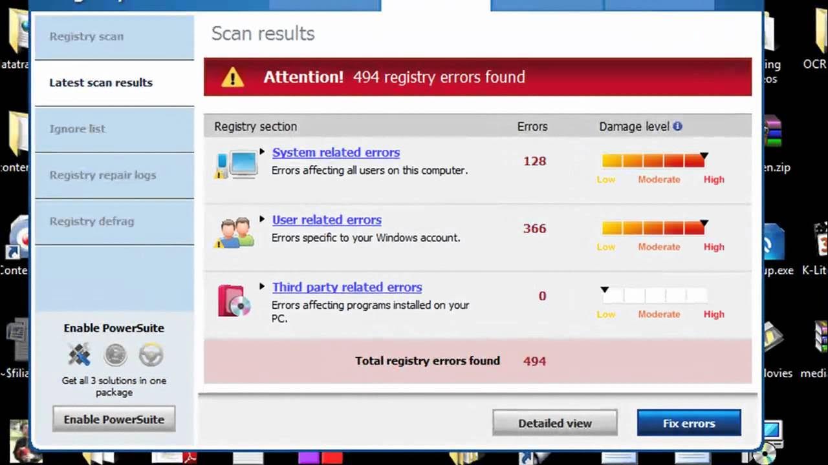Open User related errors link
828x465 pixels.
tap(327, 220)
